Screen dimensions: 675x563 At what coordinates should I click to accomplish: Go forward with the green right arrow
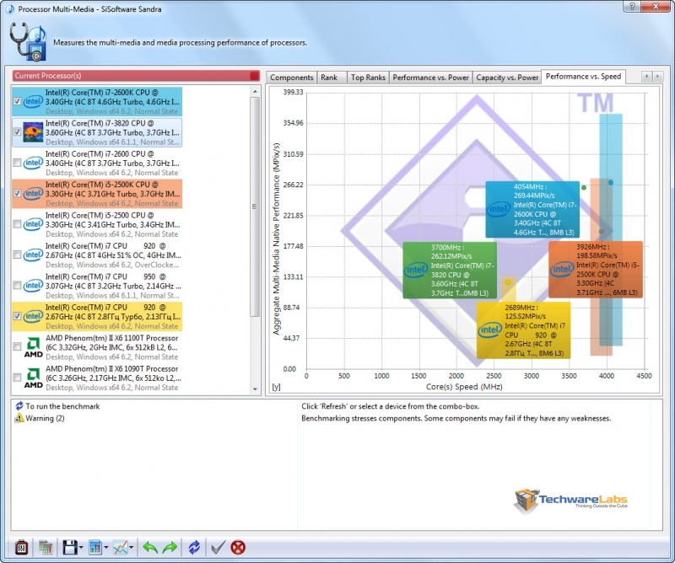pyautogui.click(x=170, y=548)
